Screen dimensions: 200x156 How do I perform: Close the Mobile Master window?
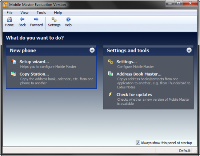pyautogui.click(x=190, y=3)
